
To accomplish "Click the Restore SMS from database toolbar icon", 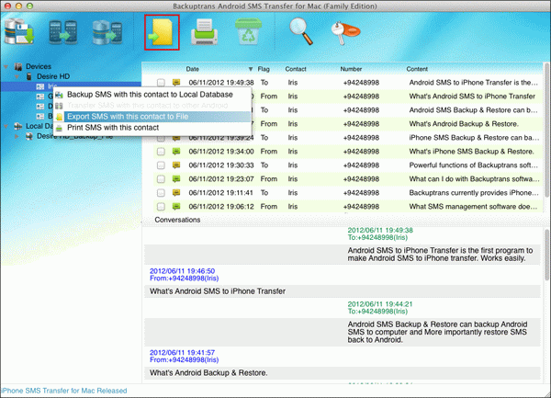I will point(107,32).
